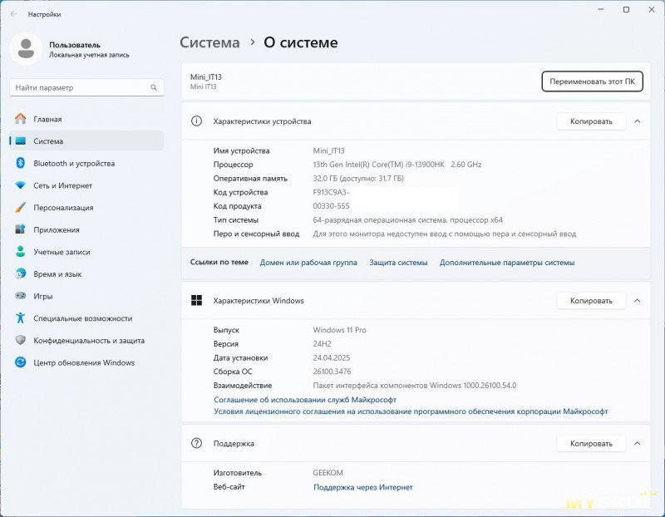Screen dimensions: 665x517
Task: Copy support info with Копировать button
Action: pos(591,443)
